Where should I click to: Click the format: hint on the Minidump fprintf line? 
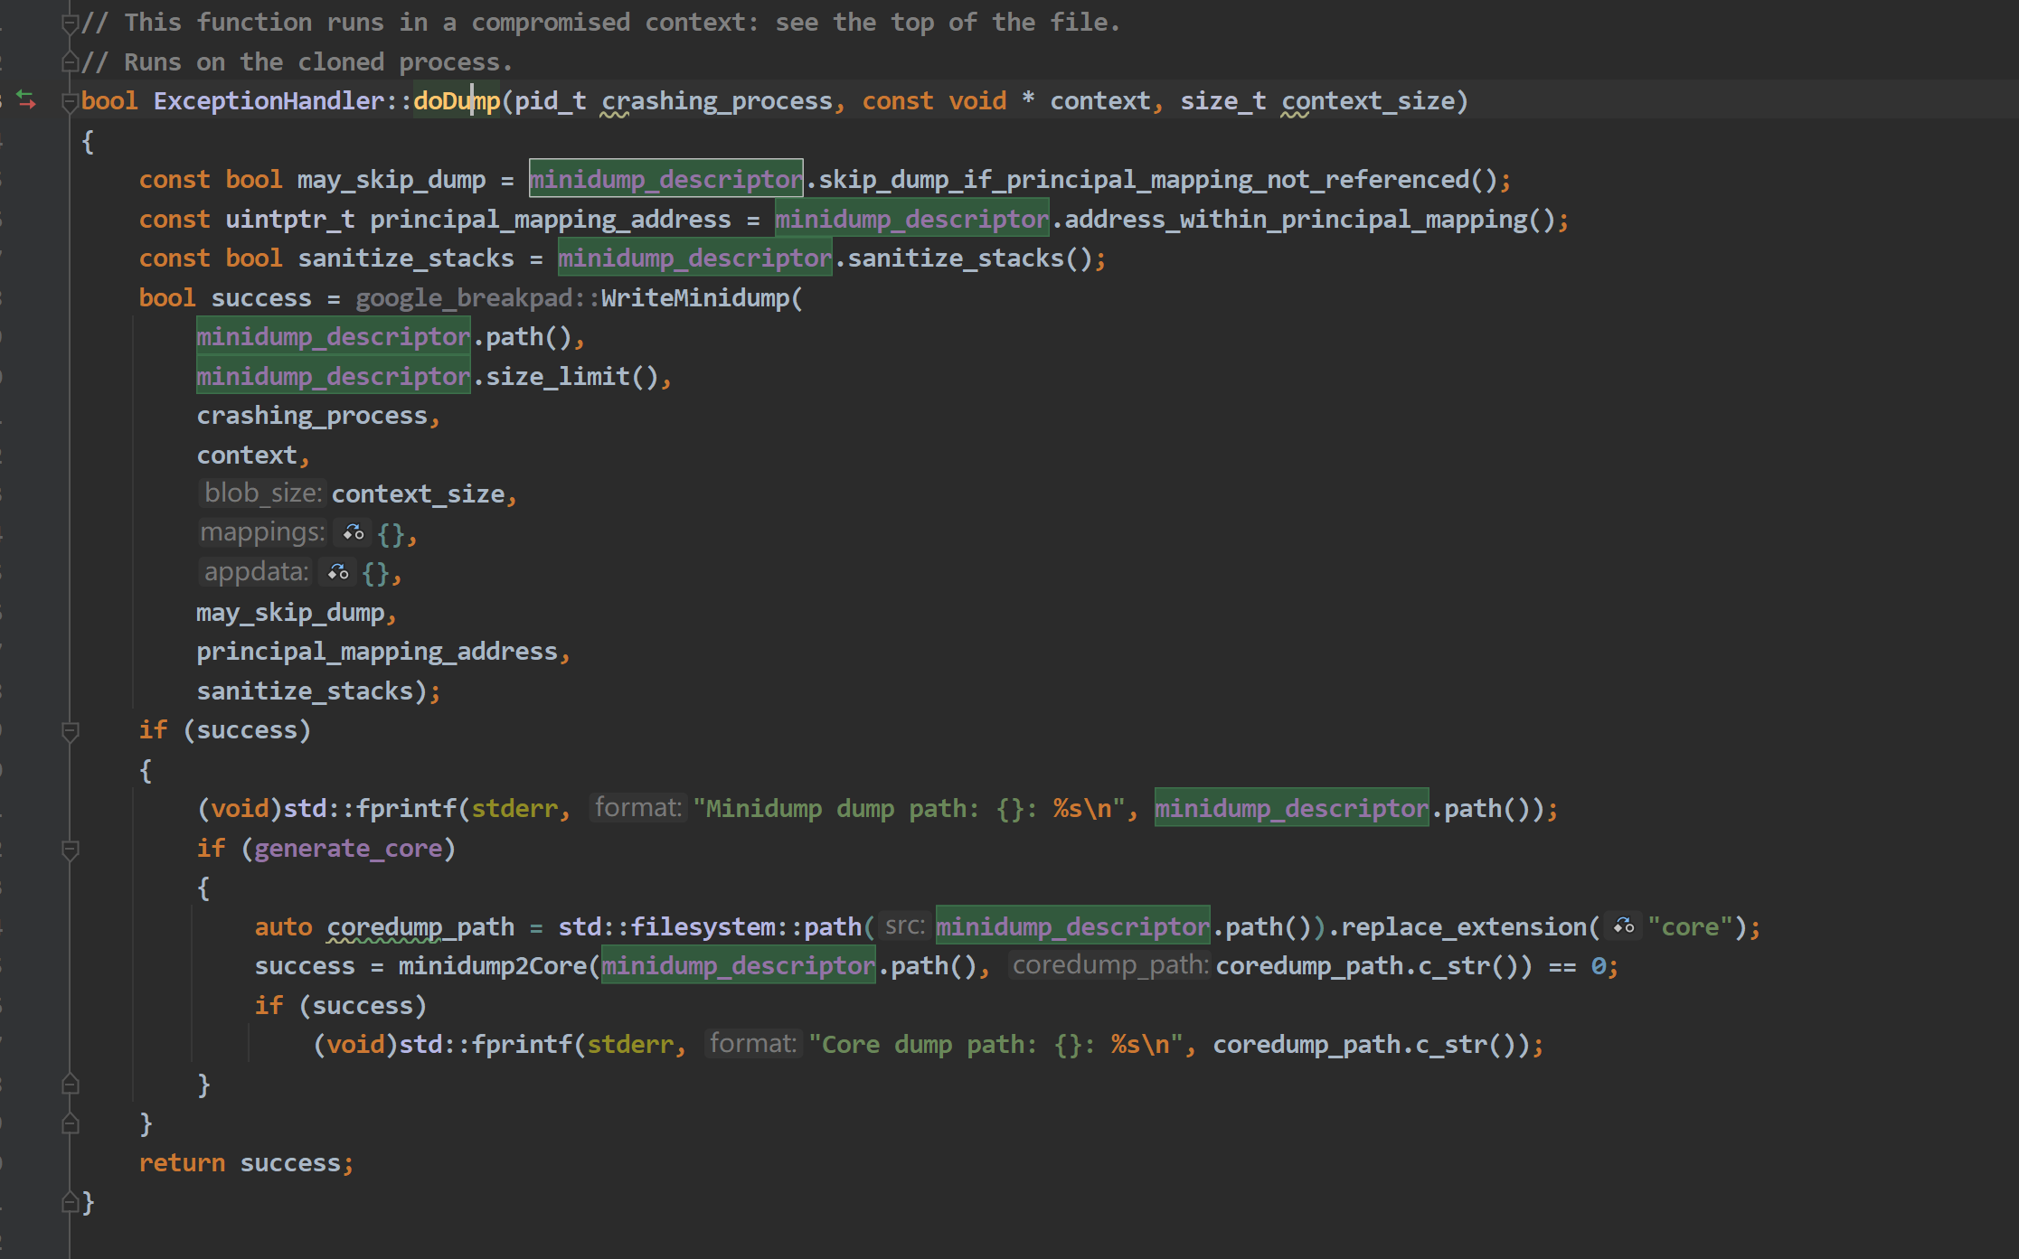637,808
